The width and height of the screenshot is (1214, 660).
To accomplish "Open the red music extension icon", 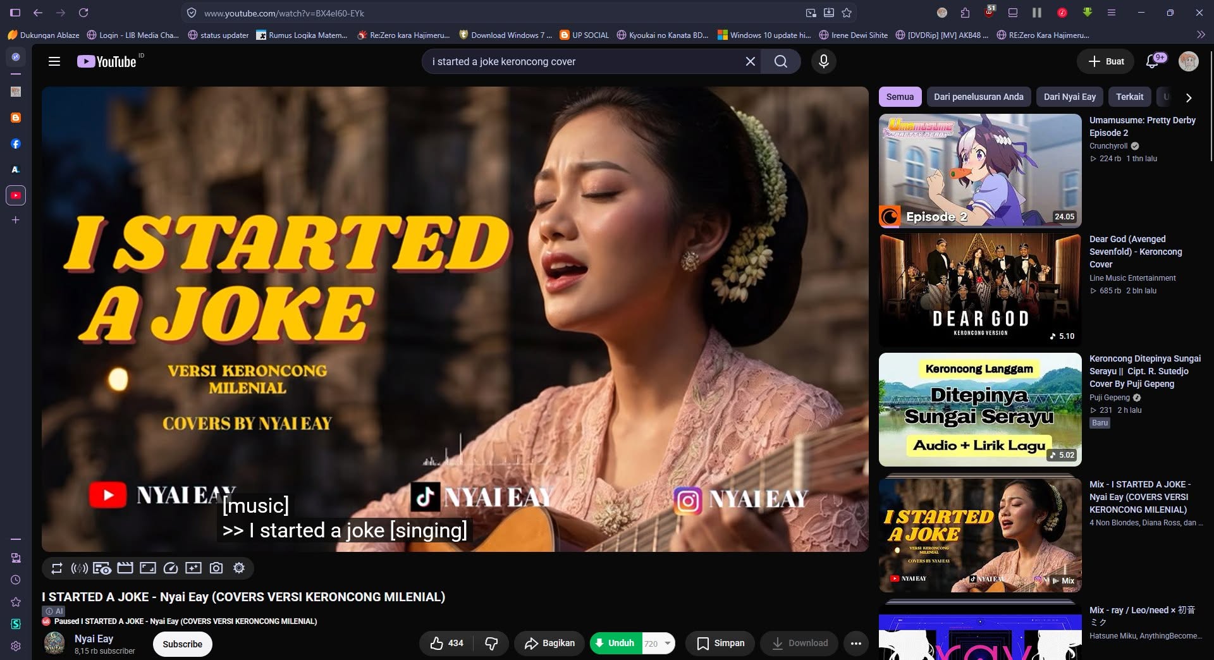I will coord(1062,13).
